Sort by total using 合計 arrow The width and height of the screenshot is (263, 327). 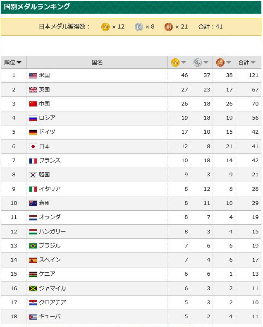(253, 63)
